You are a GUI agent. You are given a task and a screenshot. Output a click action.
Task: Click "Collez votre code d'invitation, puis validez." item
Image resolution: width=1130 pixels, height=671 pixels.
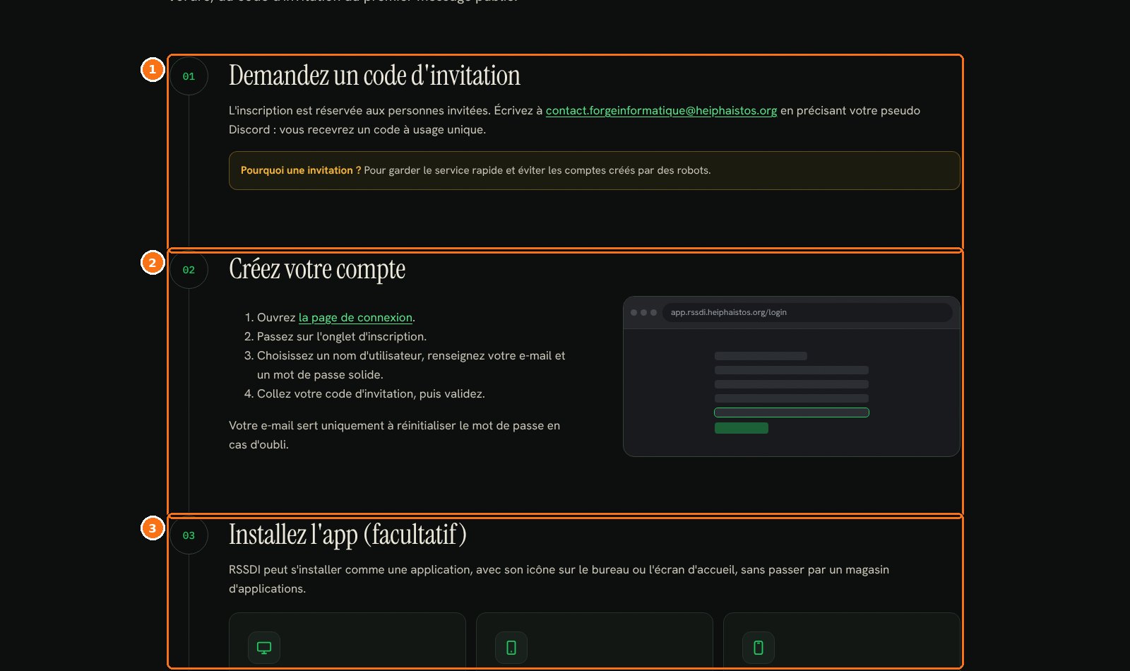click(x=371, y=393)
